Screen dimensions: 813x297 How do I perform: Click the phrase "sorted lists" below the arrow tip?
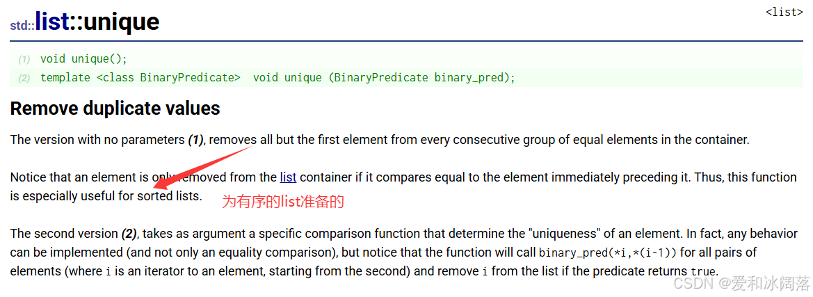point(168,196)
